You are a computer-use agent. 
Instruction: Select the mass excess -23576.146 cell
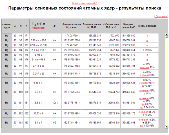pos(111,113)
